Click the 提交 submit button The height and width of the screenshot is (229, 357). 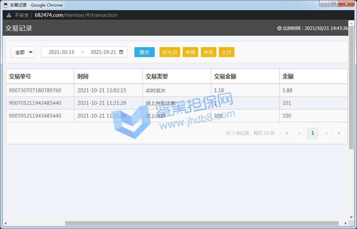144,52
